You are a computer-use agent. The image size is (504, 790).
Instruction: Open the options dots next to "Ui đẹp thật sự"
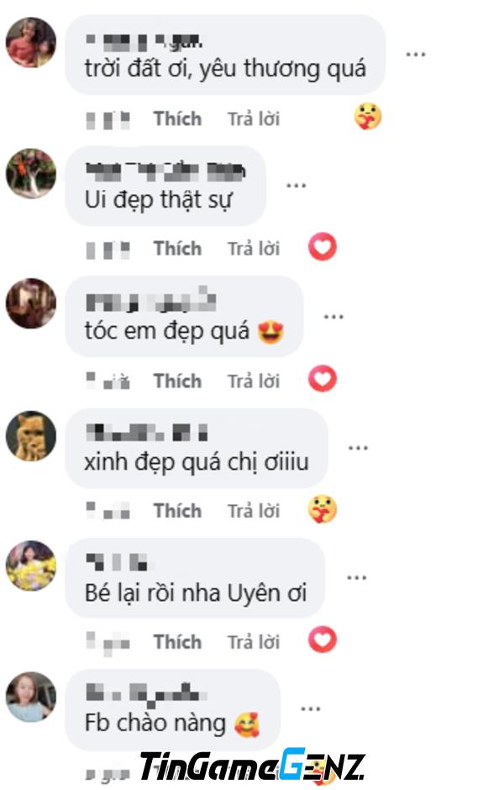[296, 186]
